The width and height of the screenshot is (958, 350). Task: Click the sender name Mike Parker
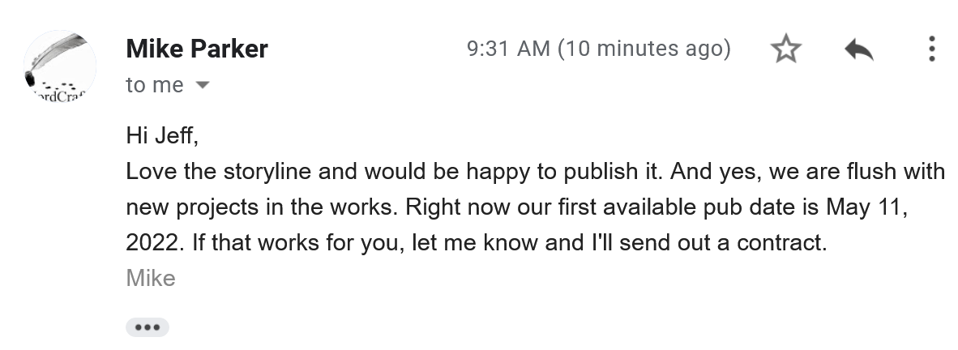click(197, 49)
